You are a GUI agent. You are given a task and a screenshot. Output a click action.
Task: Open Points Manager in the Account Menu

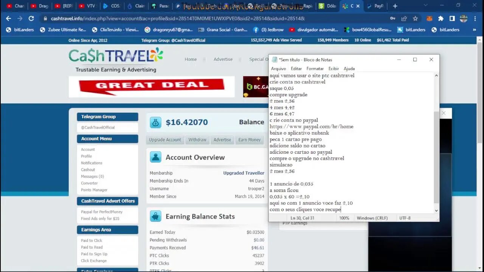[x=94, y=190]
